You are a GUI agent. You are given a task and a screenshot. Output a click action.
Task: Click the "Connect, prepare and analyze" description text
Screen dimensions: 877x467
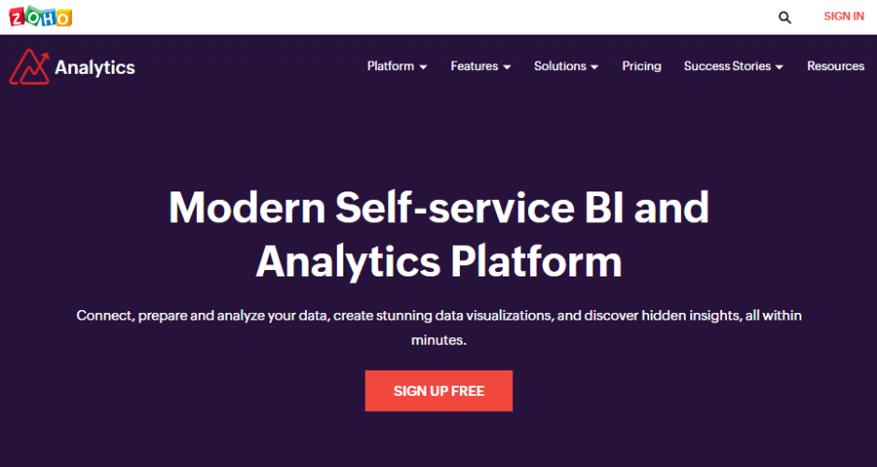point(438,316)
